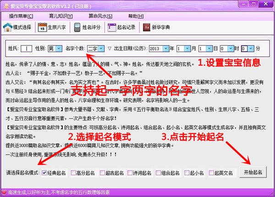Open the 操作菜单[C] menu
This screenshot has width=275, height=197.
click(x=21, y=16)
